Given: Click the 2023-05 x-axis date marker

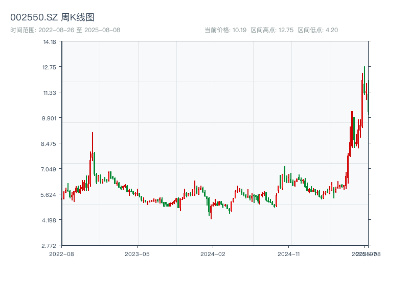Looking at the screenshot, I should point(138,253).
